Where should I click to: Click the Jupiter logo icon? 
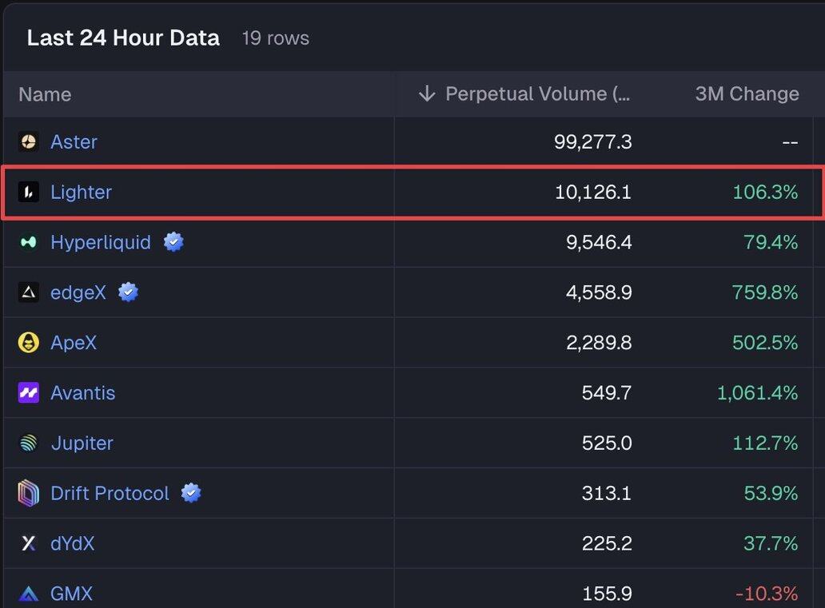(x=29, y=443)
